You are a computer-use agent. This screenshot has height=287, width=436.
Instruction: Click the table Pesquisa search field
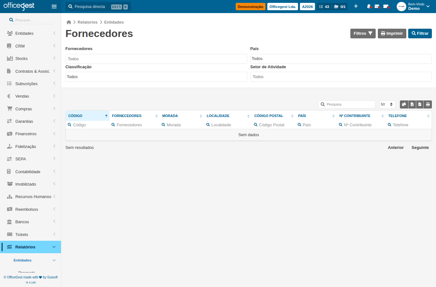click(x=347, y=104)
